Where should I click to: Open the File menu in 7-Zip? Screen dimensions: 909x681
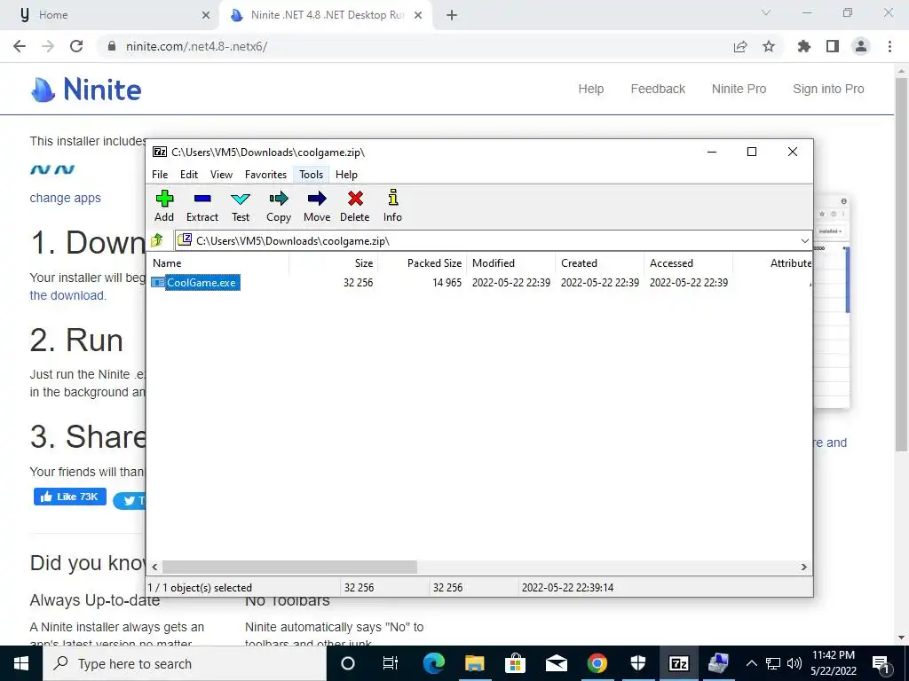160,175
